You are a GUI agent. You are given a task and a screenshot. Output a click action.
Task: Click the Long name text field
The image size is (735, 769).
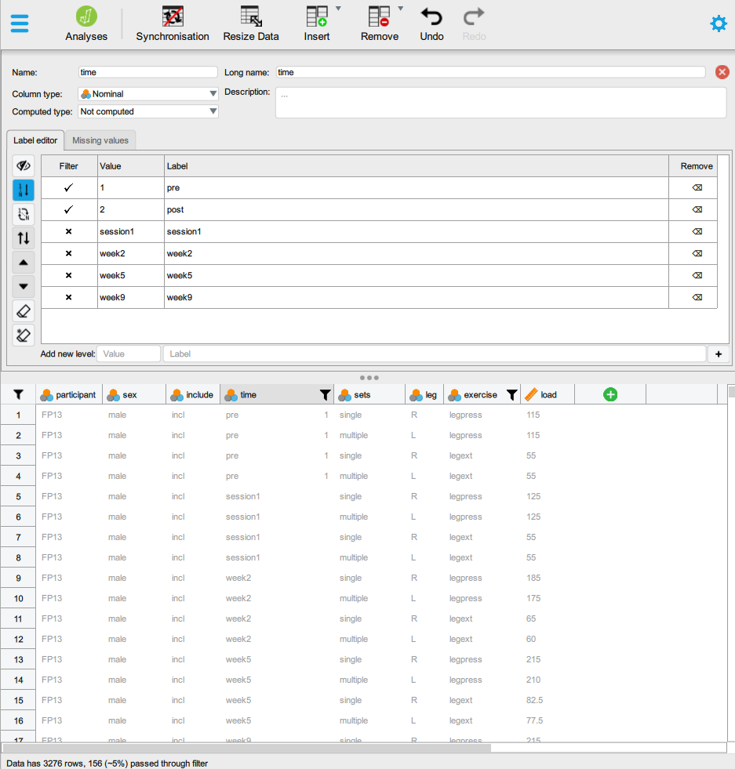489,72
